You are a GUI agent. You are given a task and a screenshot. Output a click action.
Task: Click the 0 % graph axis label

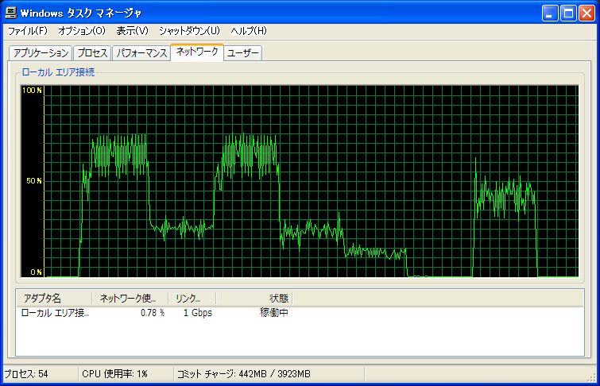pos(36,272)
